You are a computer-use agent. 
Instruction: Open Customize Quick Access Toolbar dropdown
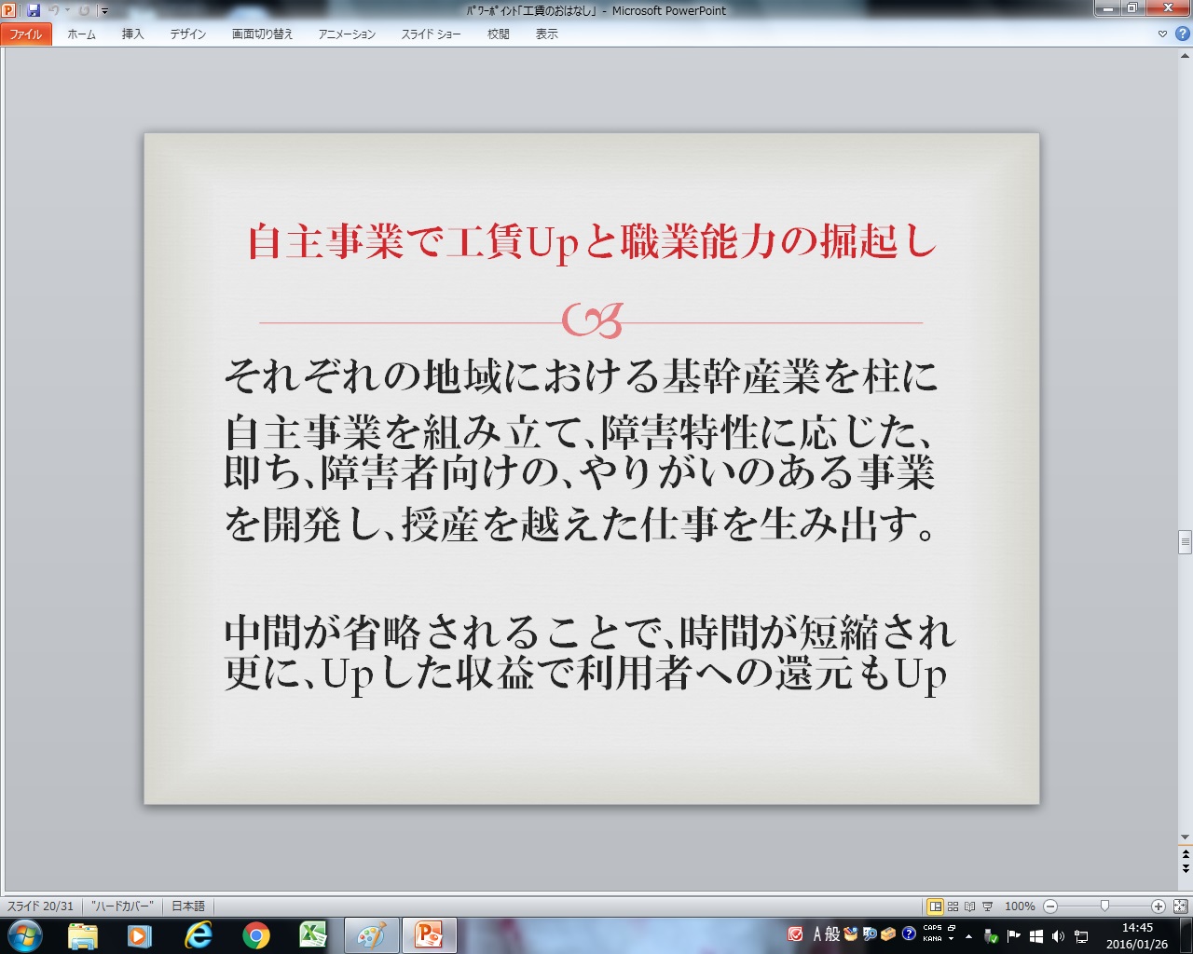click(x=104, y=11)
